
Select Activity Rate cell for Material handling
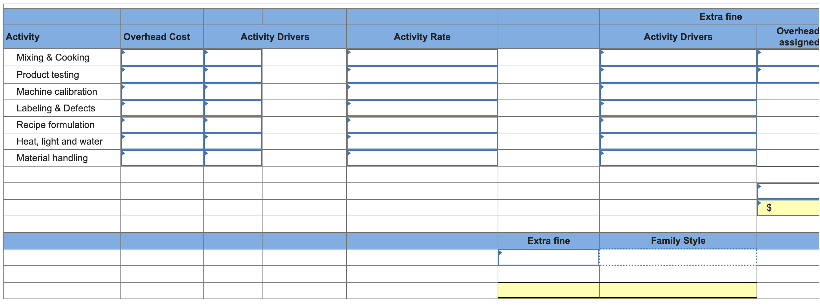click(x=422, y=158)
